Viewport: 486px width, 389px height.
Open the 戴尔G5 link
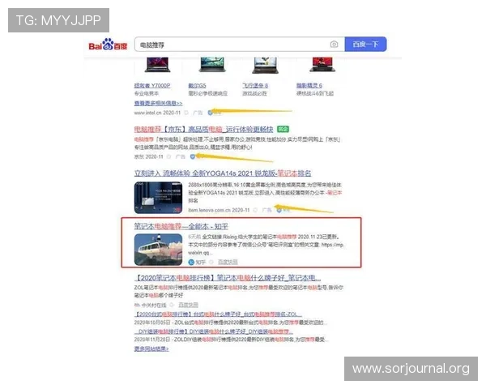click(197, 86)
